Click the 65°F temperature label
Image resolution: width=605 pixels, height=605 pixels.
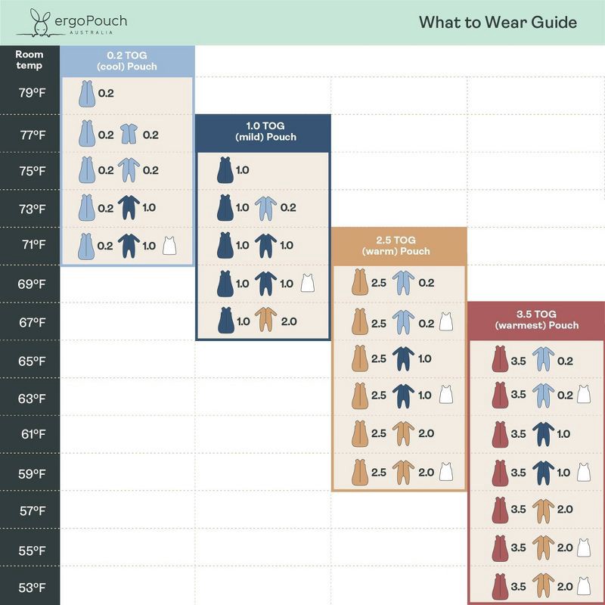32,361
